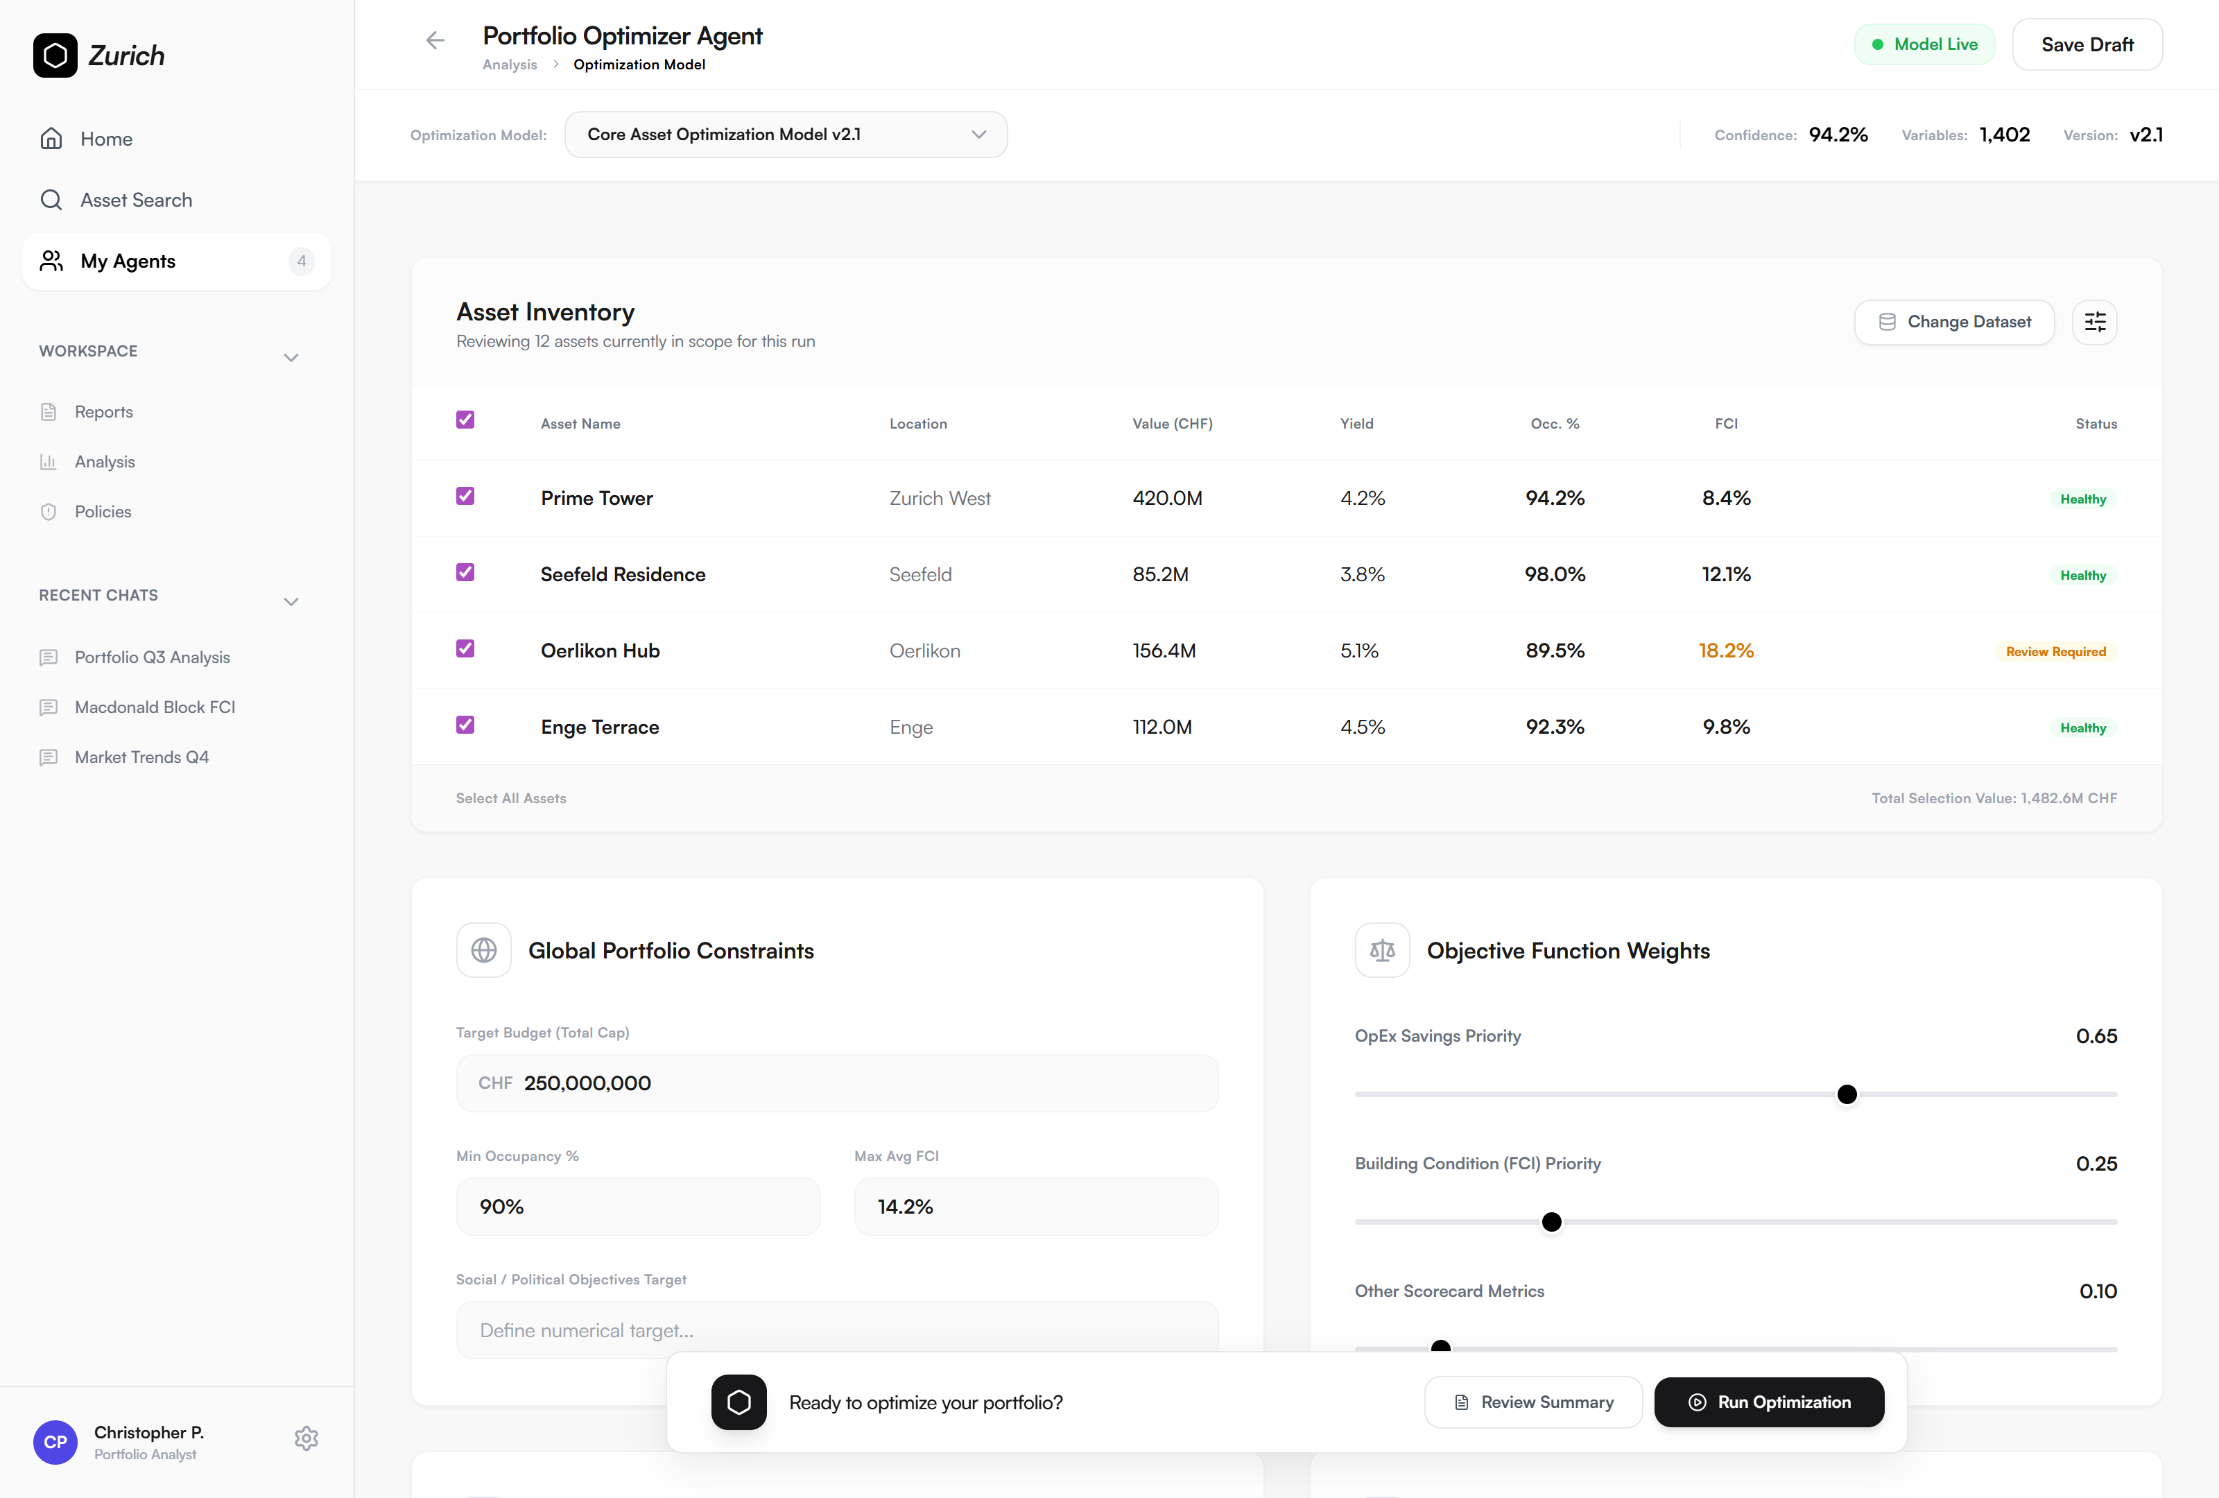
Task: Open the Optimization Model dropdown
Action: (786, 135)
